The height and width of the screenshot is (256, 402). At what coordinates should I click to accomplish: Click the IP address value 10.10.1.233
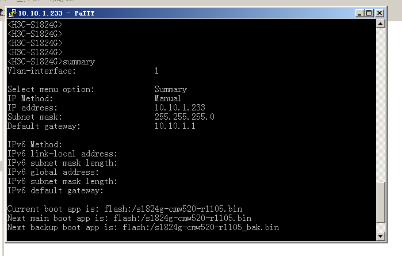[x=179, y=108]
